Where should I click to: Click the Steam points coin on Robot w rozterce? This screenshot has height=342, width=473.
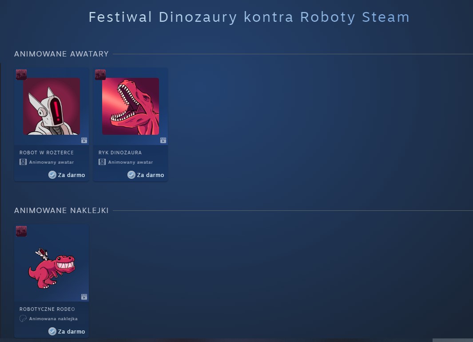52,175
